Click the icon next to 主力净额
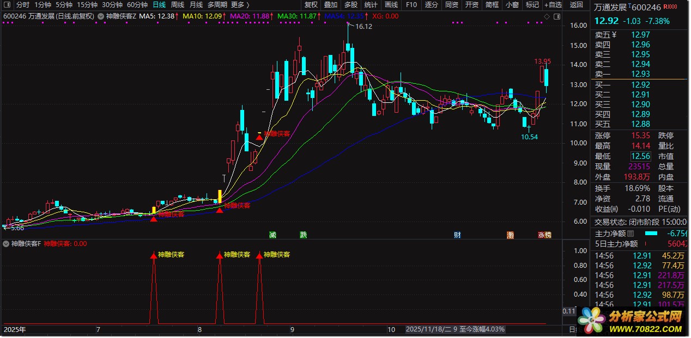The height and width of the screenshot is (338, 691). click(631, 233)
